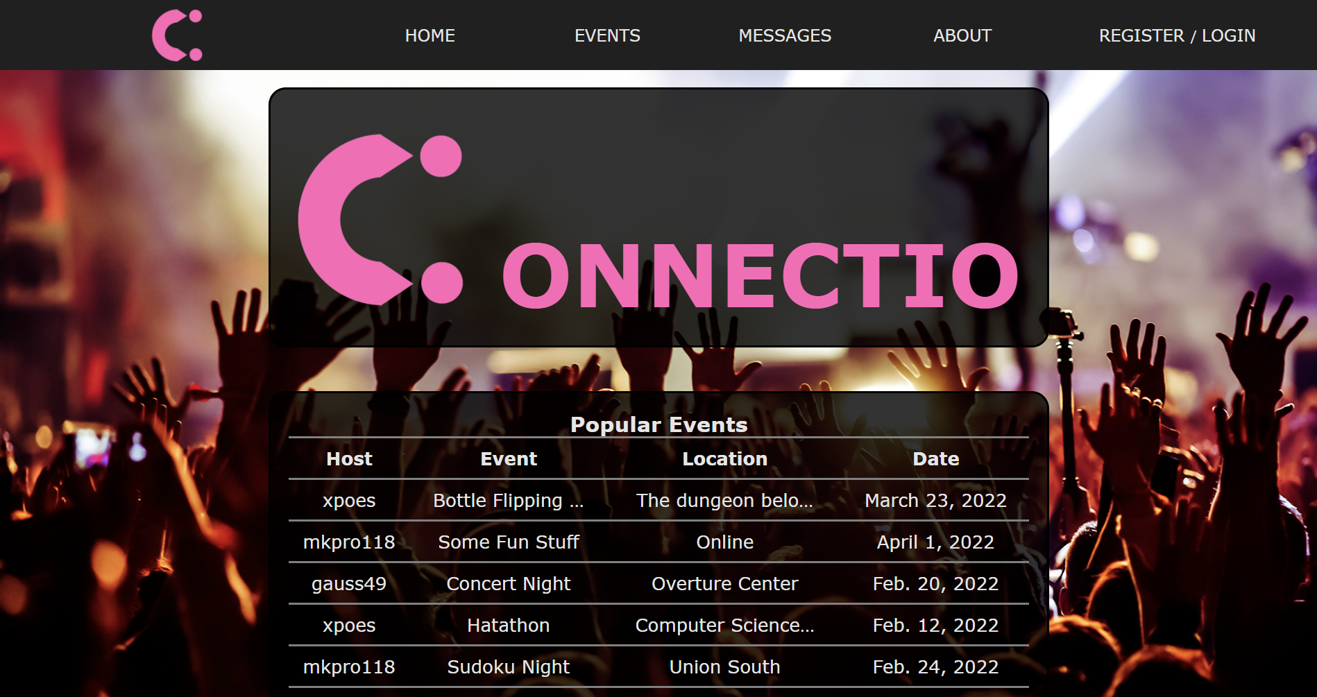
Task: Click the Host column header
Action: tap(349, 459)
